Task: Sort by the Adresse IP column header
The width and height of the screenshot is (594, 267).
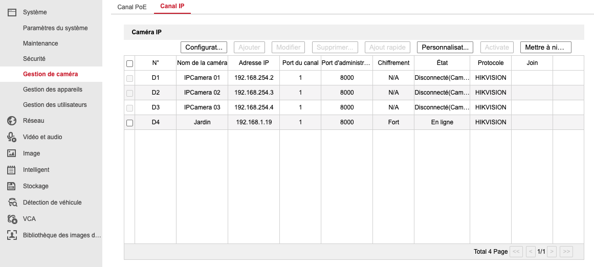Action: pos(254,63)
